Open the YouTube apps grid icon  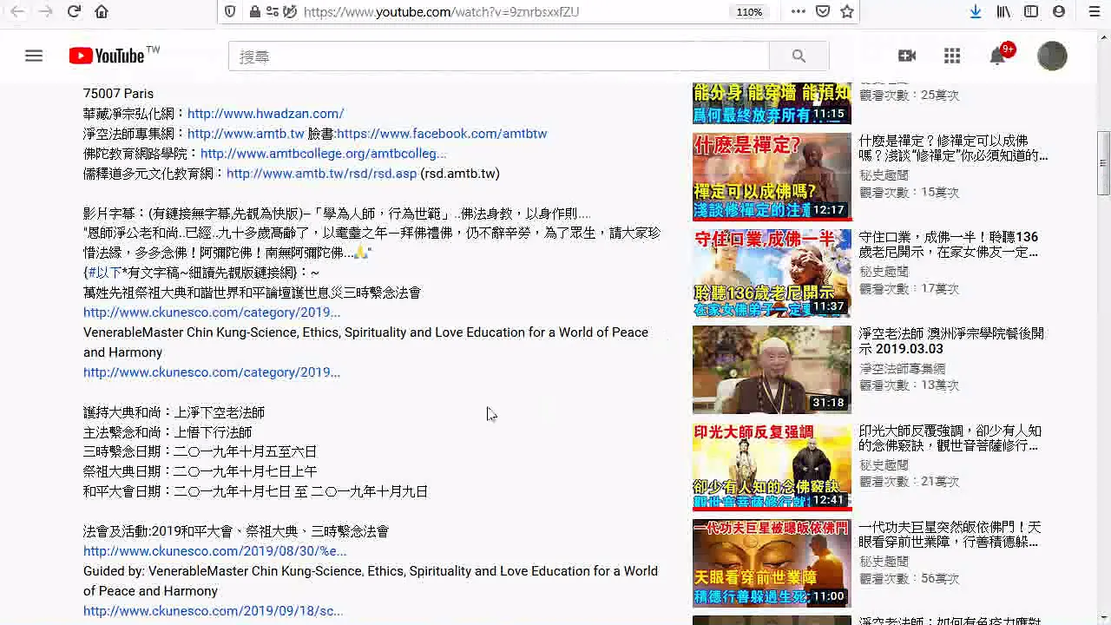pos(952,56)
